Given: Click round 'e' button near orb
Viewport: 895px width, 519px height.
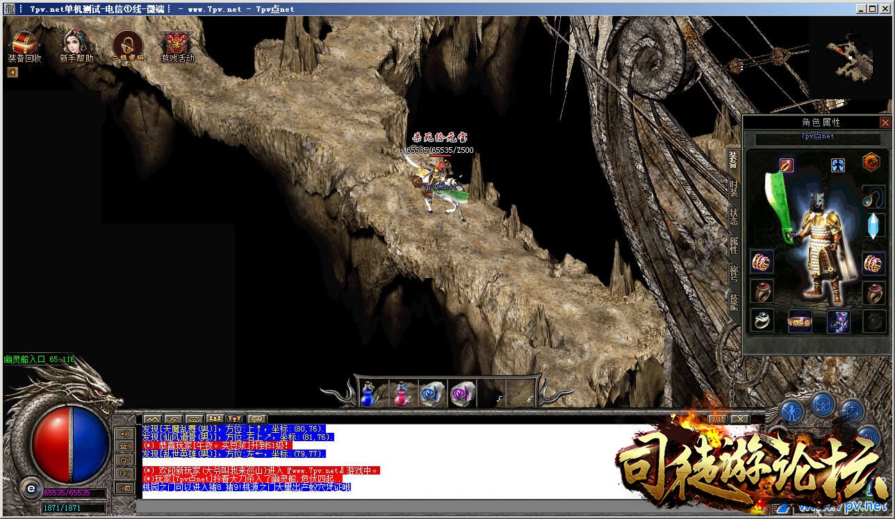Looking at the screenshot, I should (x=30, y=488).
